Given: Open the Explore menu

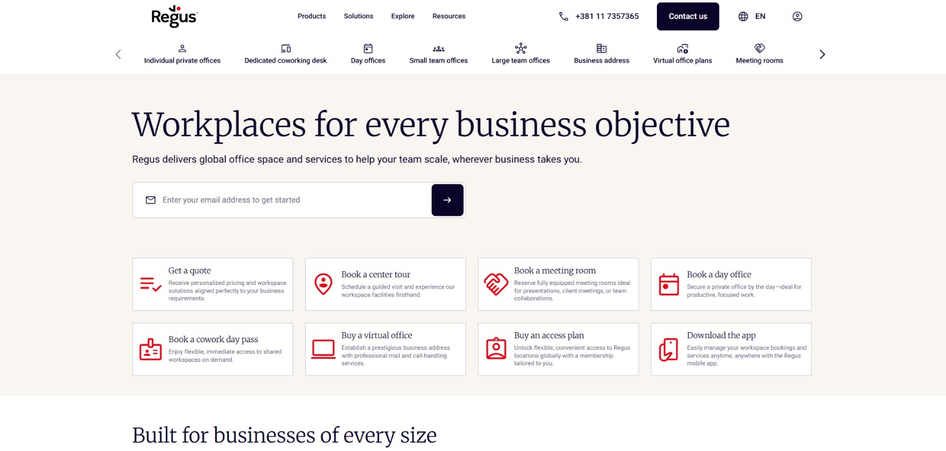Looking at the screenshot, I should (x=403, y=17).
